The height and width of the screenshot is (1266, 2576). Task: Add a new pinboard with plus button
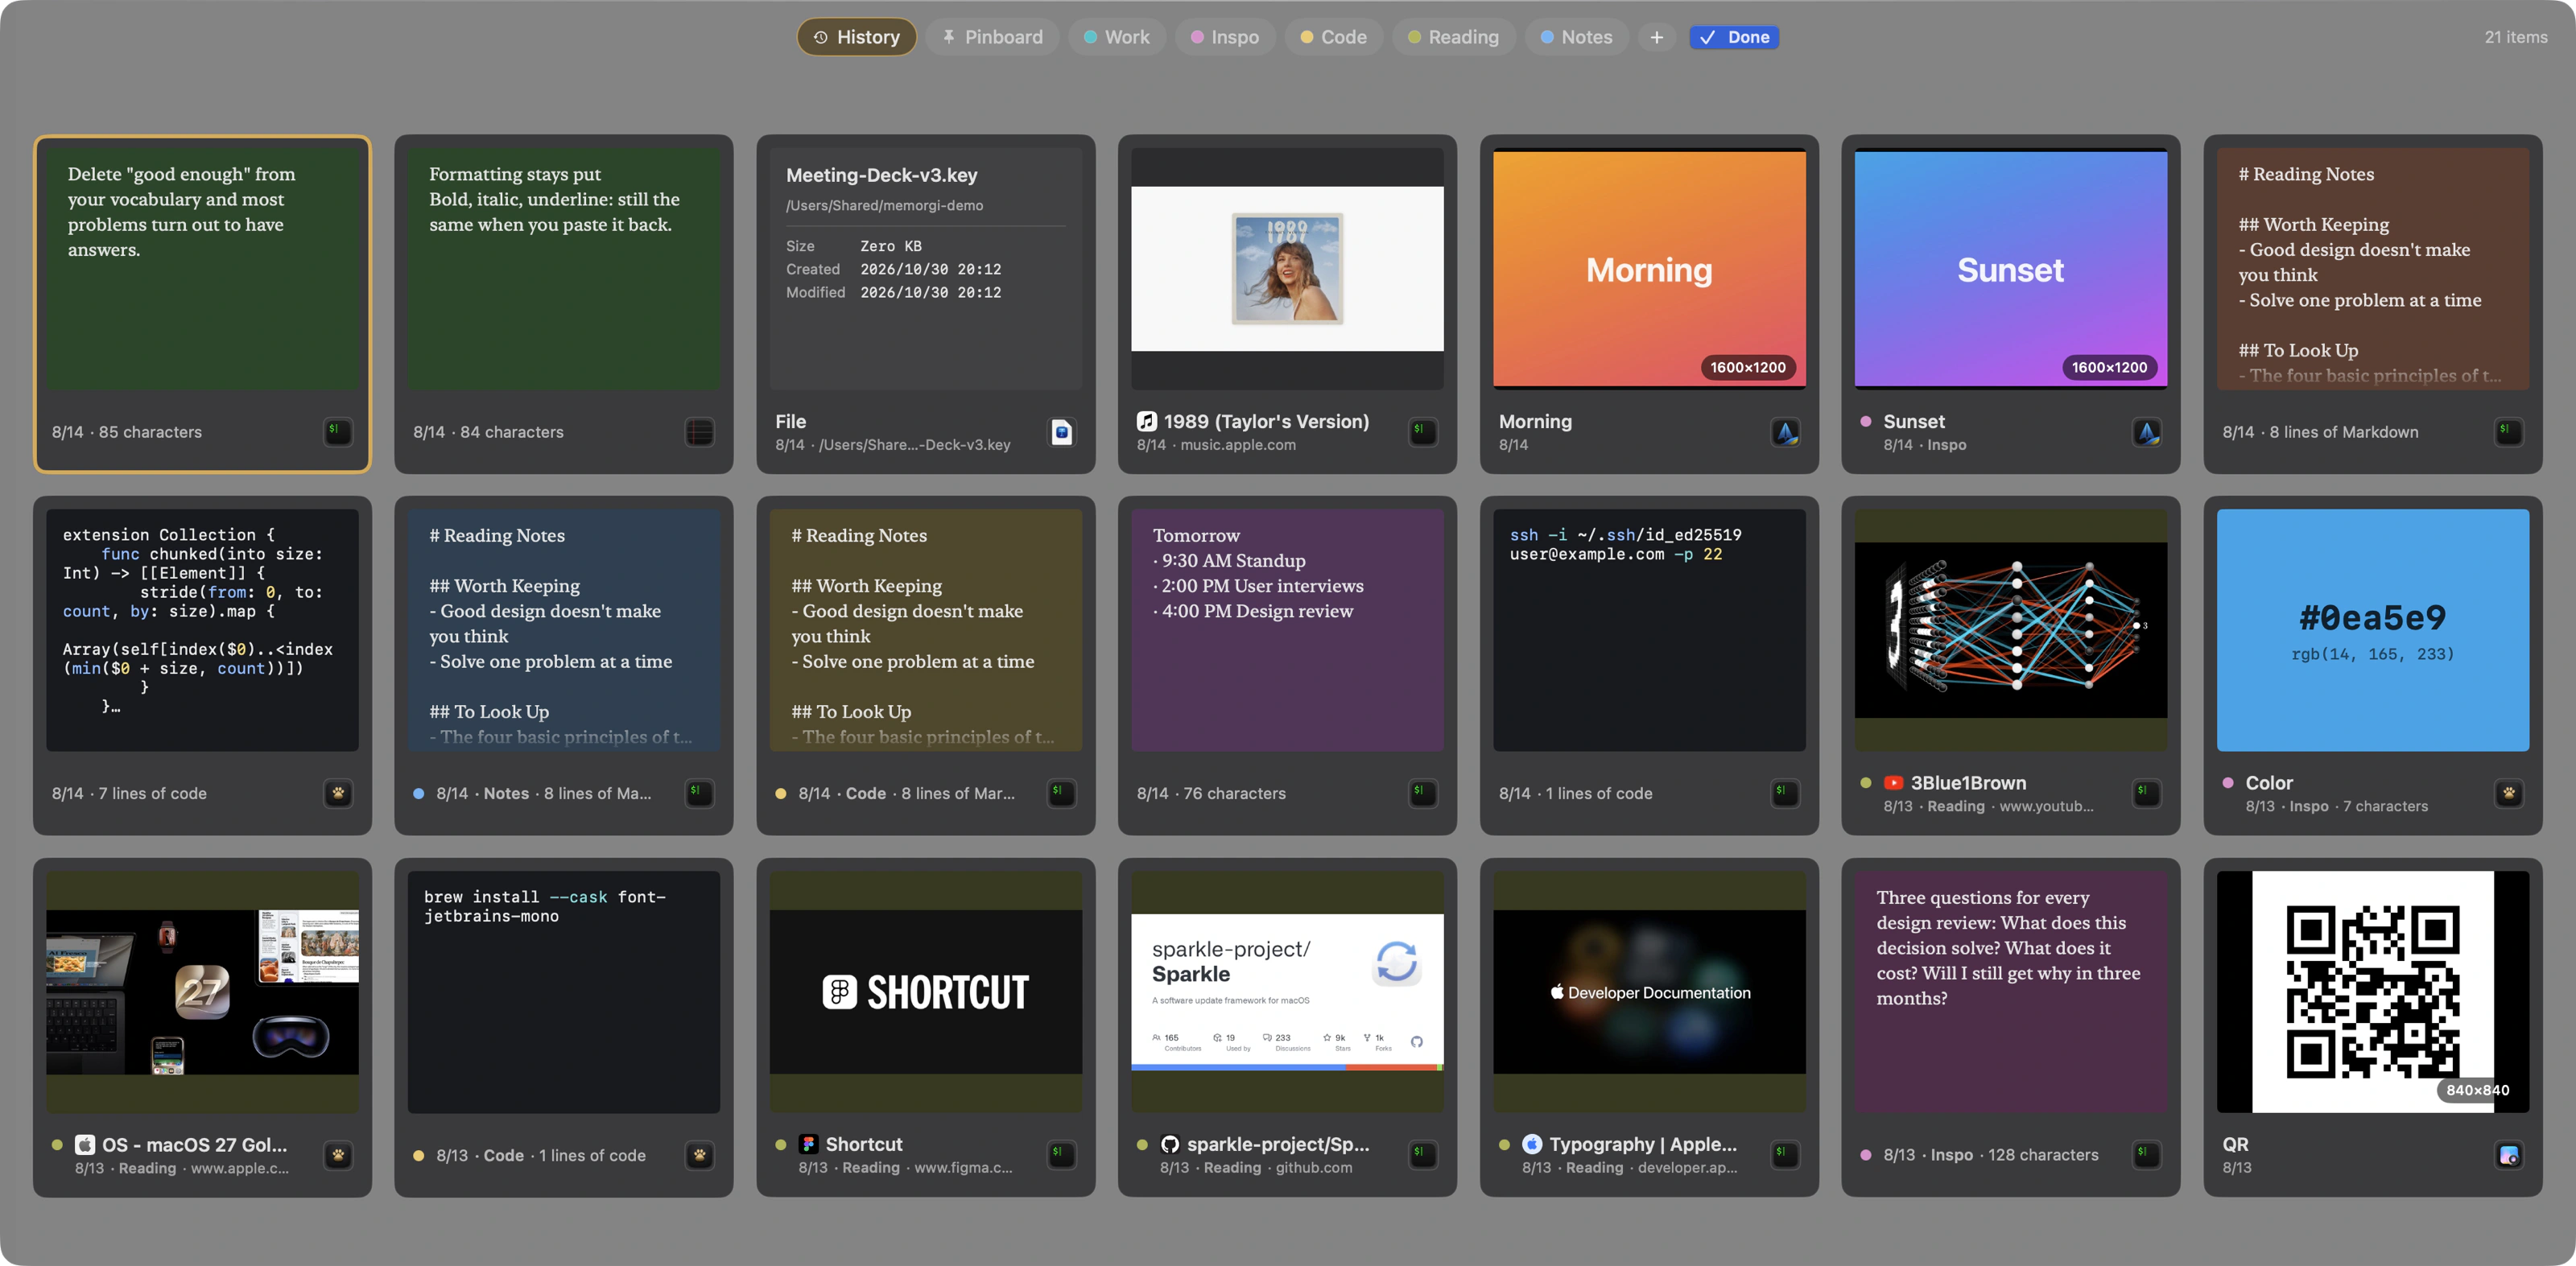click(1657, 37)
